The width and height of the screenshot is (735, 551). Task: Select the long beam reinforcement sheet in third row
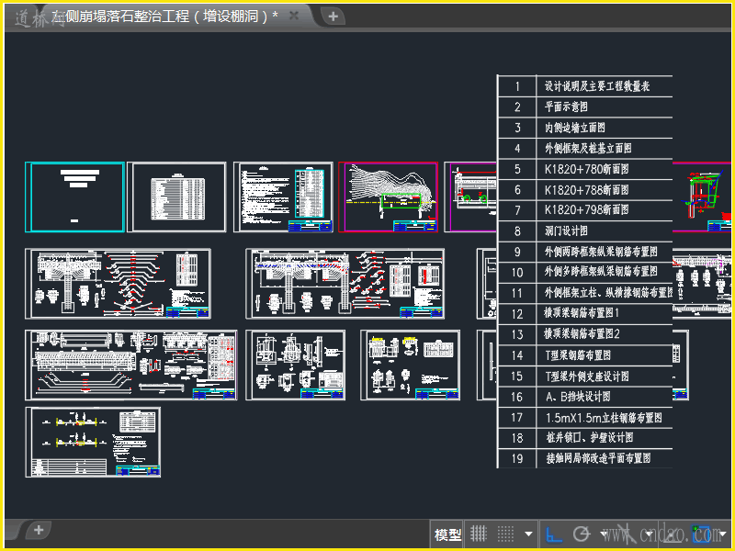click(x=131, y=365)
